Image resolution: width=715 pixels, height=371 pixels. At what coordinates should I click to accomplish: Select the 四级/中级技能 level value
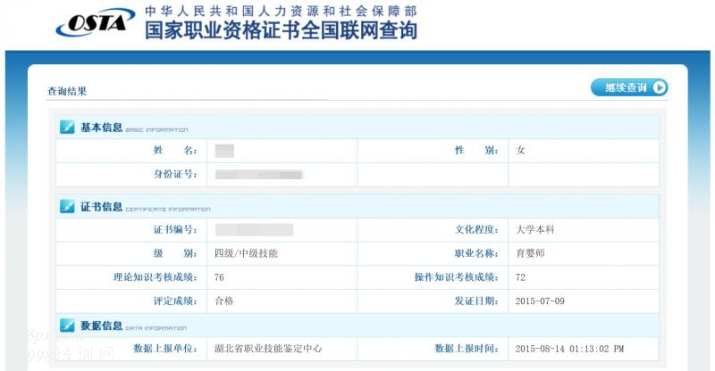(x=246, y=253)
